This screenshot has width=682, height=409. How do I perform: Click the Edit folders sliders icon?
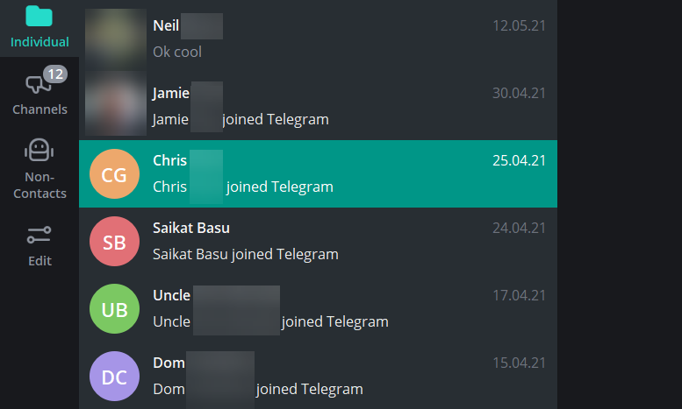[39, 235]
